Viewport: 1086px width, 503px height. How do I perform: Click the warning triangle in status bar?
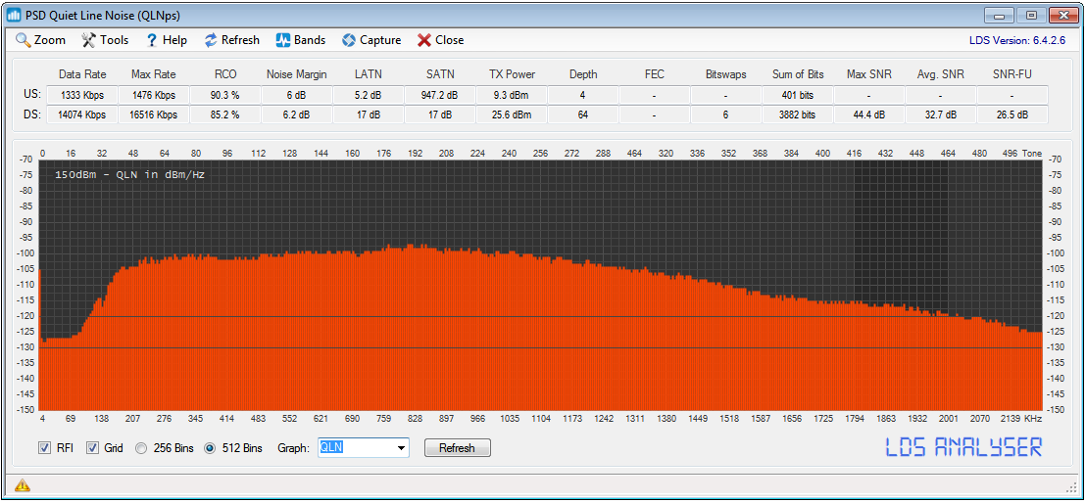(x=22, y=485)
